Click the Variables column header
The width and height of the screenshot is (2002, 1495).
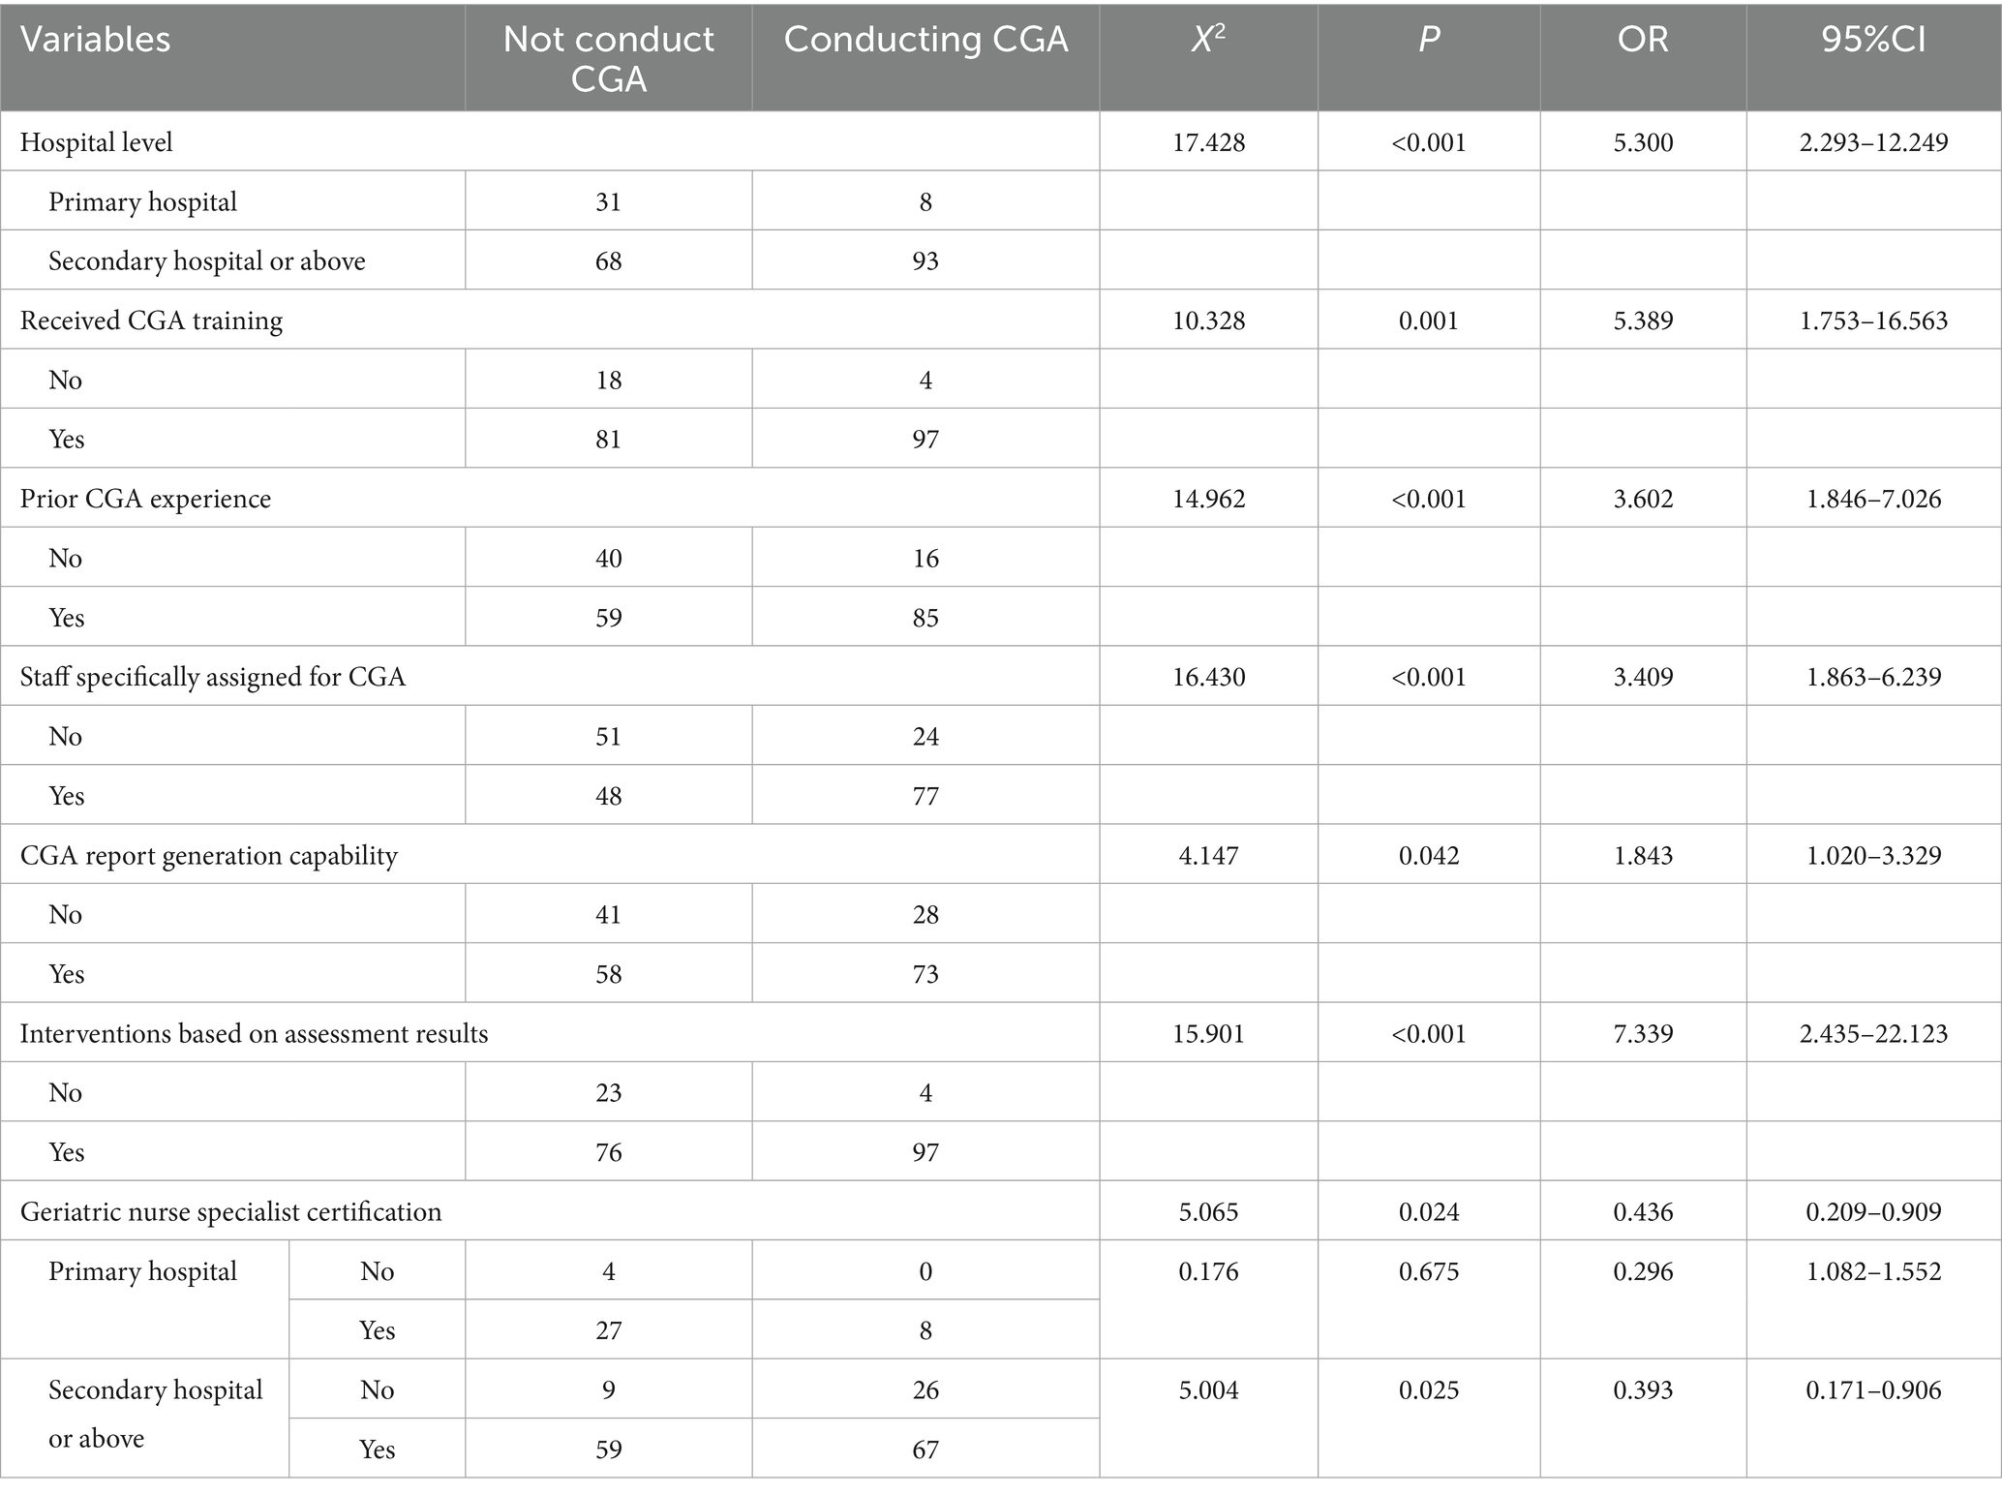pos(96,40)
